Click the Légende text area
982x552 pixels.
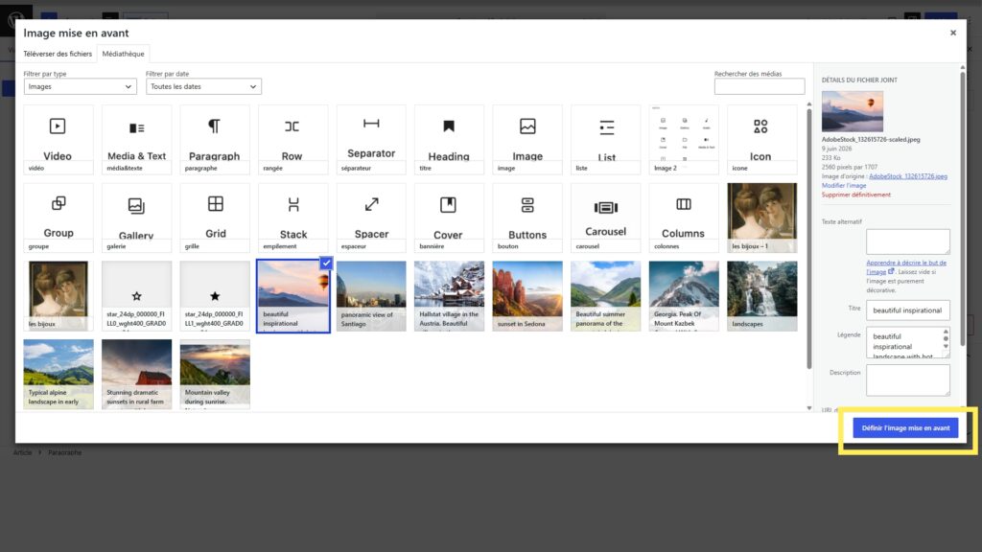(x=907, y=342)
